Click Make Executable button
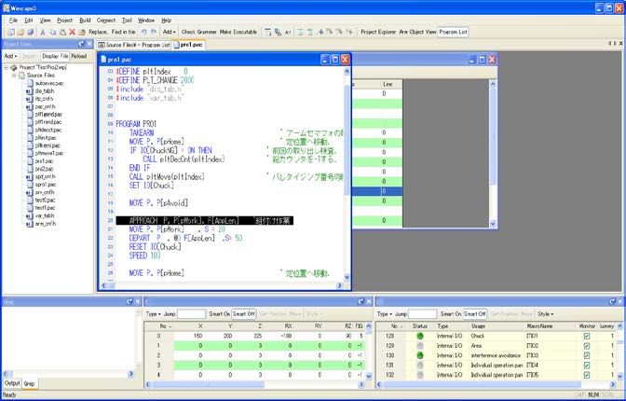Screen dimensions: 626x401 coord(238,32)
